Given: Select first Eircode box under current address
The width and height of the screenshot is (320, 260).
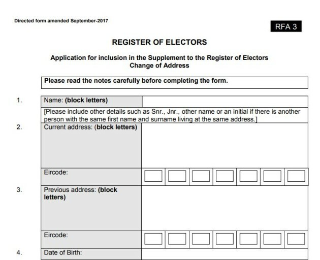Looking at the screenshot, I should click(x=154, y=176).
